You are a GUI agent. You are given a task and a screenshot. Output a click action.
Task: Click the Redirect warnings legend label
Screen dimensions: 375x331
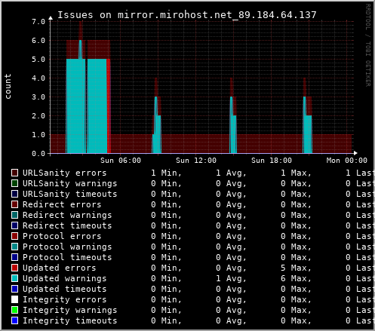pyautogui.click(x=67, y=215)
